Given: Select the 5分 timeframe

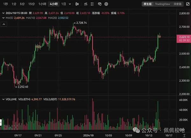Looking at the screenshot, I should click(x=22, y=4).
